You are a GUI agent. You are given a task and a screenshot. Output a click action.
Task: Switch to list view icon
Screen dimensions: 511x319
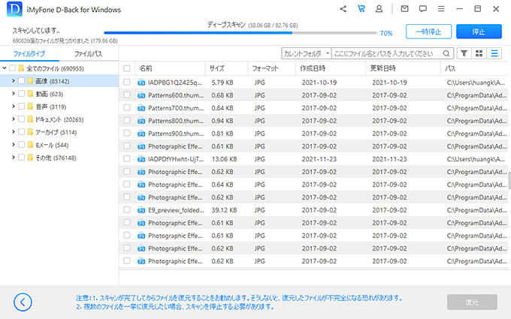click(494, 53)
